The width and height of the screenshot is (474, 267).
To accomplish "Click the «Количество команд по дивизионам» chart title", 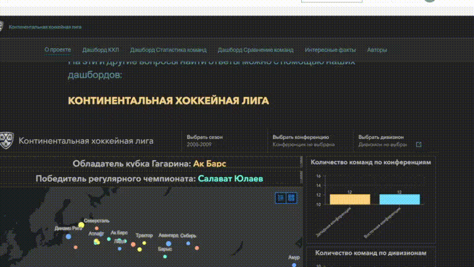I will point(370,253).
